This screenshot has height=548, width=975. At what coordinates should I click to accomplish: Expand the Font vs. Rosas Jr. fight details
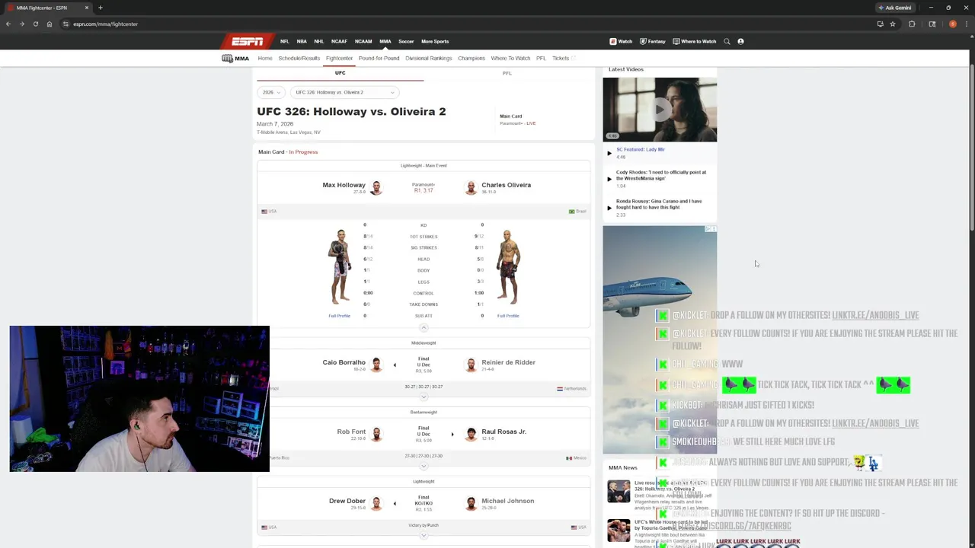(424, 466)
